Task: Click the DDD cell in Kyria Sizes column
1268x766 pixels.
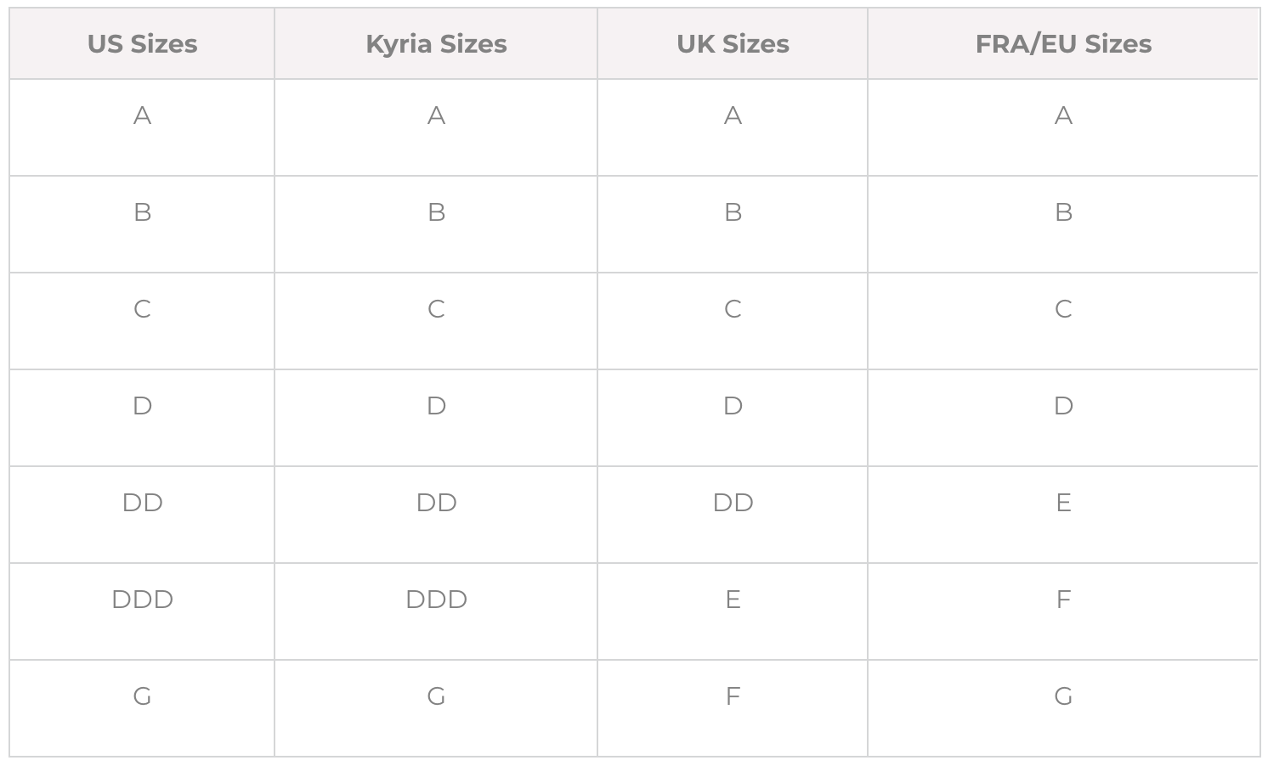Action: [x=436, y=612]
